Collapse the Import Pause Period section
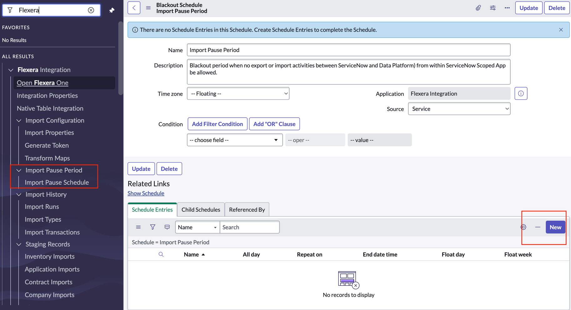Viewport: 571px width, 310px height. point(19,170)
